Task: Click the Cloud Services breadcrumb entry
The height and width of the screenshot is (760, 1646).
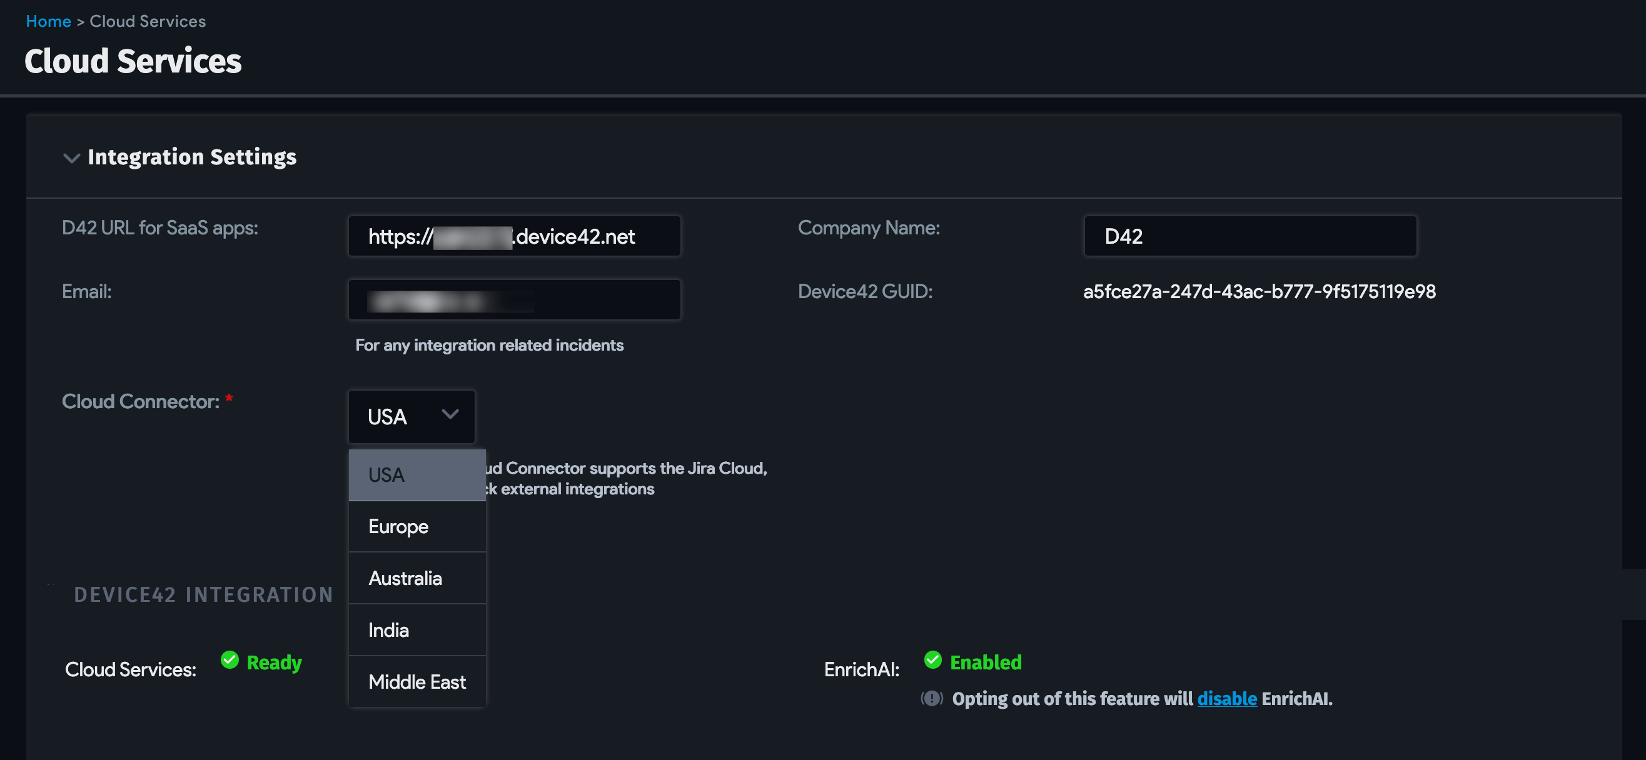Action: point(148,21)
